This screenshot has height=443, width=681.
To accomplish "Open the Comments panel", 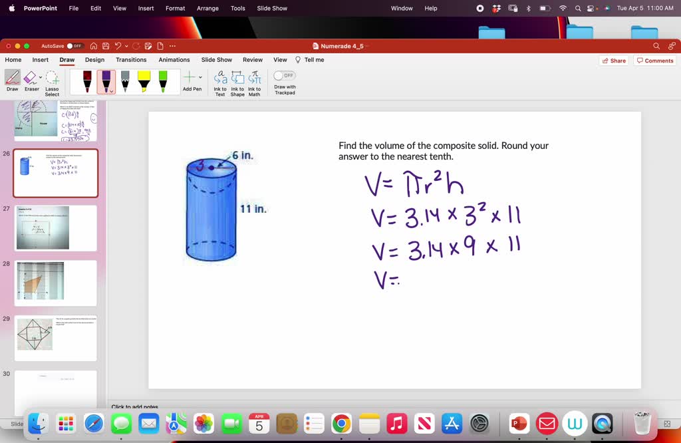I will pos(654,61).
